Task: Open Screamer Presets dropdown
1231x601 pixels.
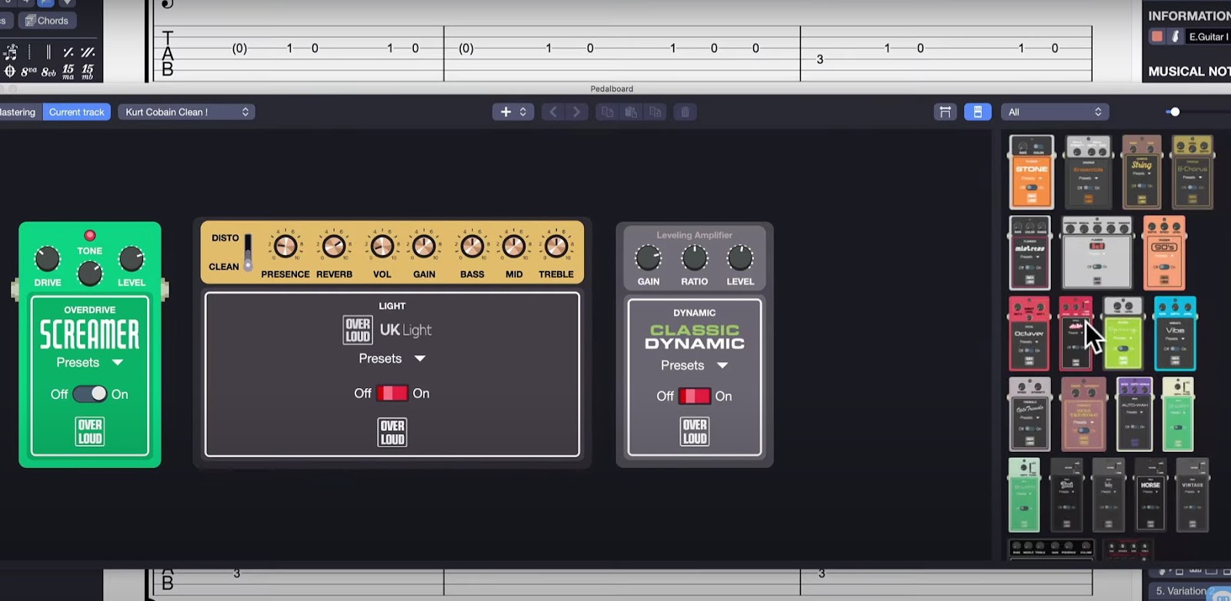Action: pos(89,363)
